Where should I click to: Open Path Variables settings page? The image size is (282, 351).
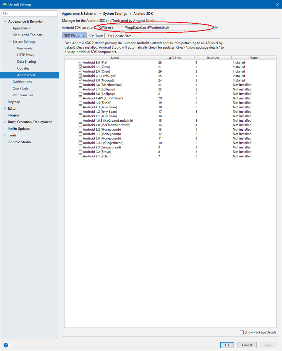click(23, 95)
